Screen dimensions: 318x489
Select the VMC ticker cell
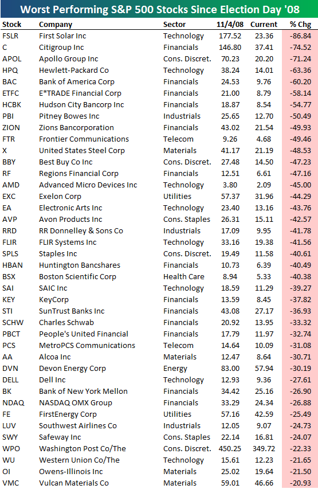10,483
